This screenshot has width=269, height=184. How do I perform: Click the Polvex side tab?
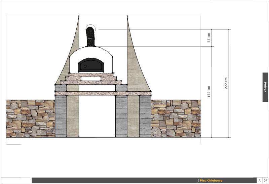(x=265, y=87)
